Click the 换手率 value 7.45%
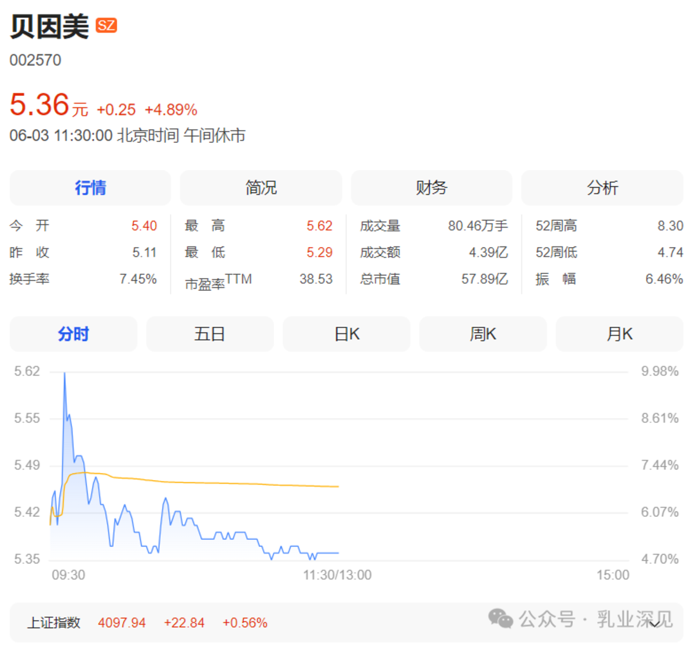 click(x=138, y=279)
